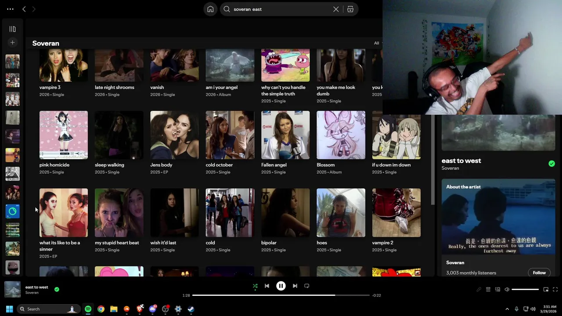The width and height of the screenshot is (562, 316).
Task: Create a new playlist with the plus icon
Action: [12, 43]
